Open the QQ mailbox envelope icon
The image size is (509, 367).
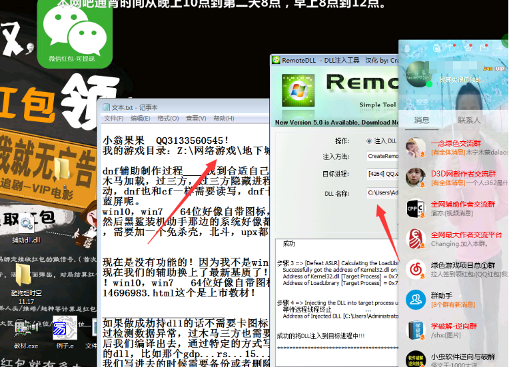tap(484, 48)
